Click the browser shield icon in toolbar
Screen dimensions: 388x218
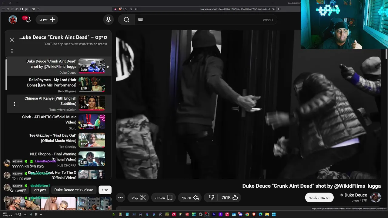(8, 9)
